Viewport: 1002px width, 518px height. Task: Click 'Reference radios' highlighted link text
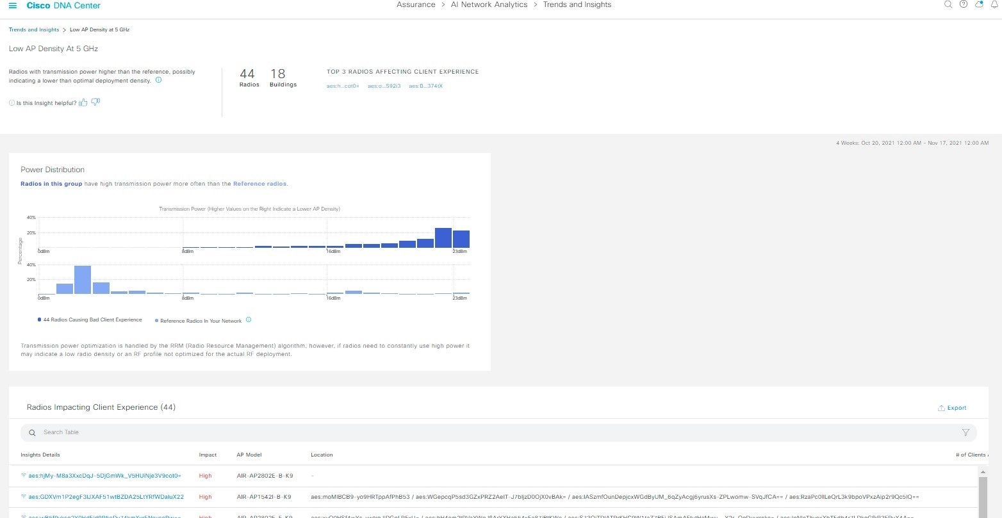259,184
